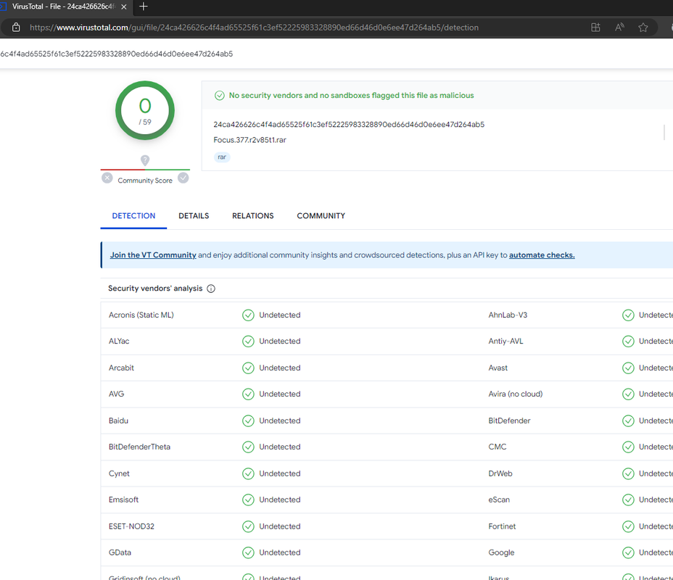Click the hash text in top search bar
This screenshot has width=673, height=580.
pyautogui.click(x=116, y=54)
